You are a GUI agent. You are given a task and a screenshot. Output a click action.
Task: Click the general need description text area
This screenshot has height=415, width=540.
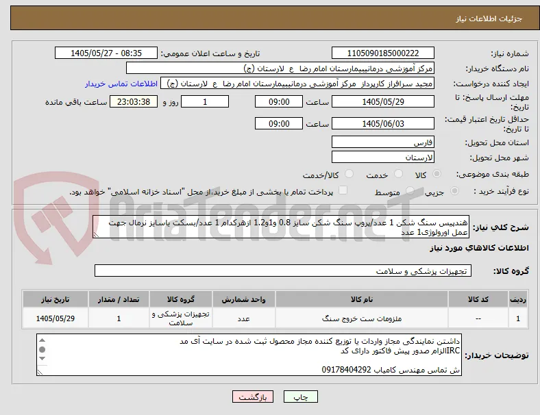(281, 227)
